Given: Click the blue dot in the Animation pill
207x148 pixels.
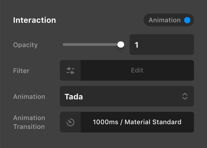Looking at the screenshot, I should click(x=187, y=20).
